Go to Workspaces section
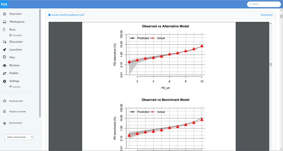This screenshot has width=283, height=151. tap(17, 22)
